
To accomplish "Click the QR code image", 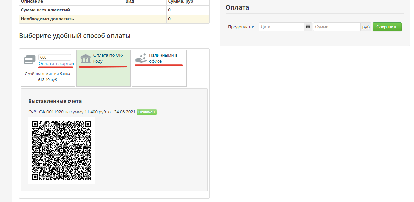I will click(x=62, y=151).
